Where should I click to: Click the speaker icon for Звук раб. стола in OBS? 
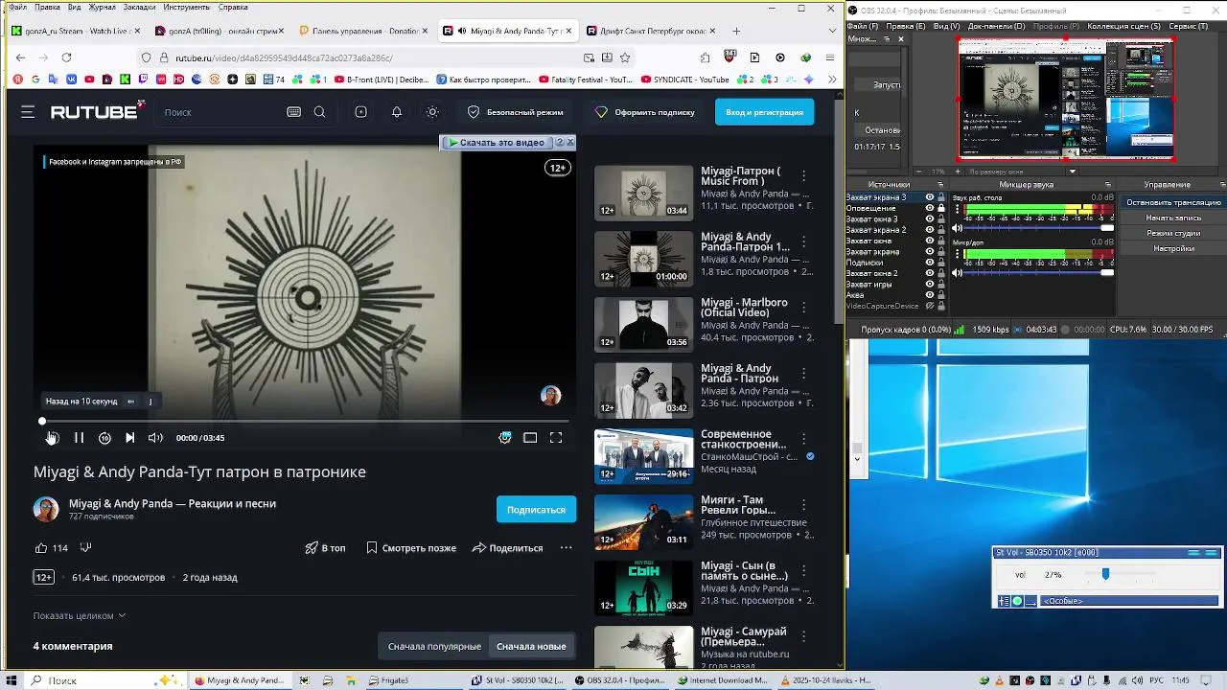(957, 228)
